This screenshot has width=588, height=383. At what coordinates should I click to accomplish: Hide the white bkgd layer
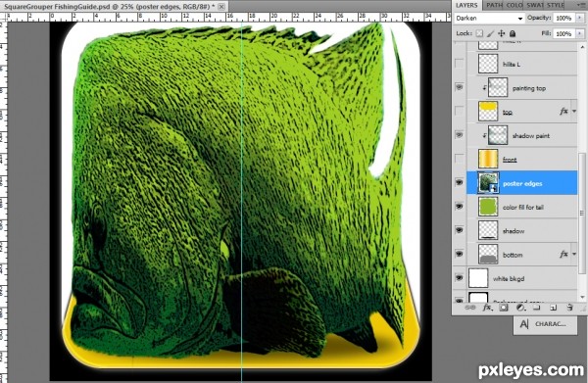(x=459, y=278)
